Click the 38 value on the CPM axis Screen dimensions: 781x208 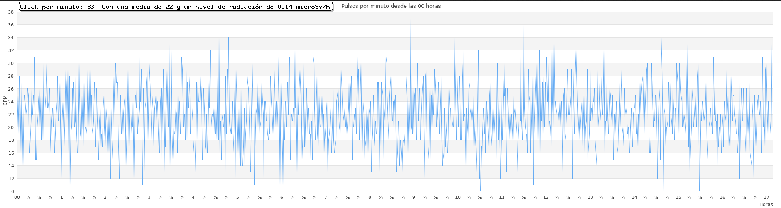[x=11, y=12]
